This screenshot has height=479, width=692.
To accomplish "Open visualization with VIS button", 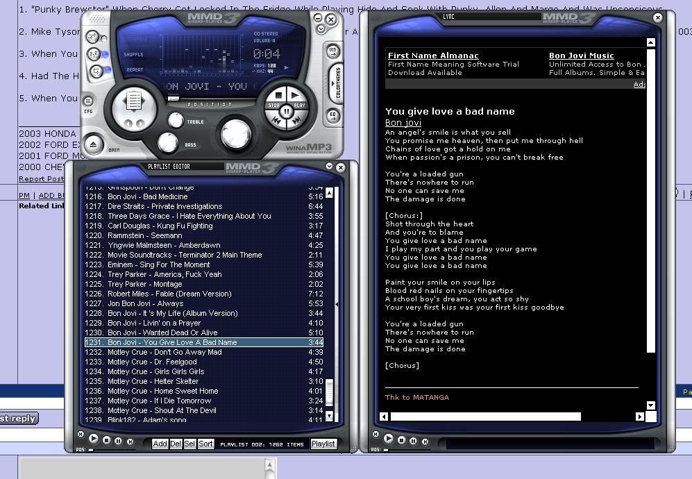I will click(x=332, y=51).
